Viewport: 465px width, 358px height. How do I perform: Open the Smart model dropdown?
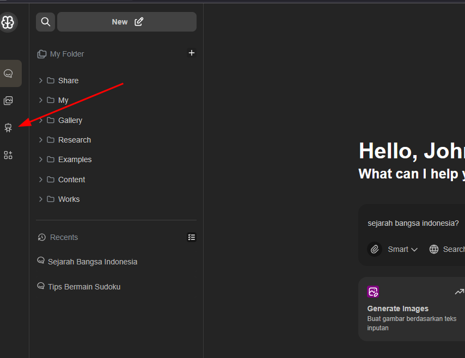click(402, 249)
